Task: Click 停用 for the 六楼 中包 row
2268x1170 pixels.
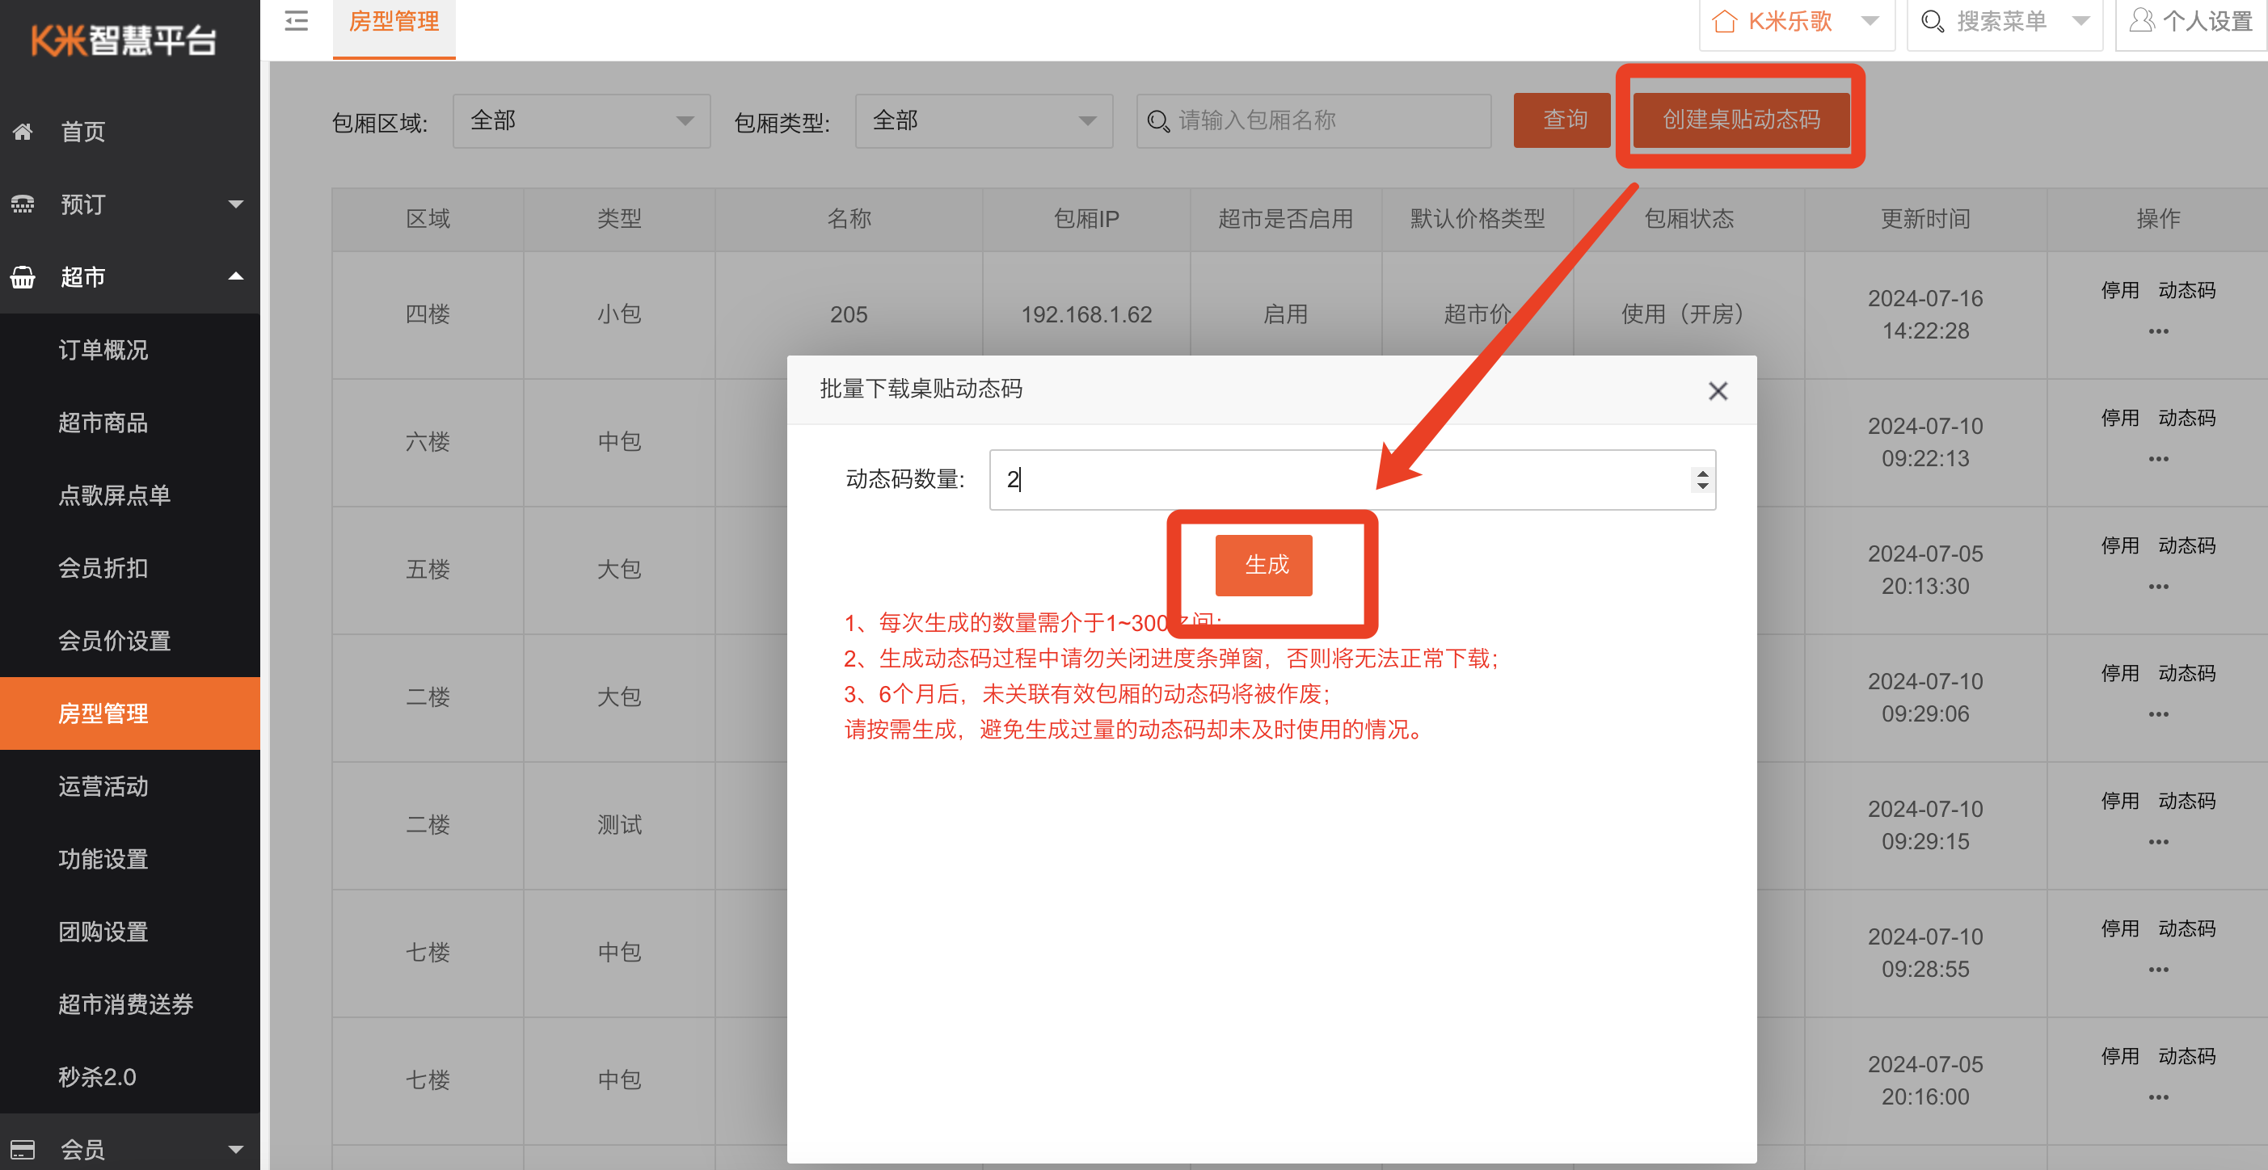Action: 2120,419
